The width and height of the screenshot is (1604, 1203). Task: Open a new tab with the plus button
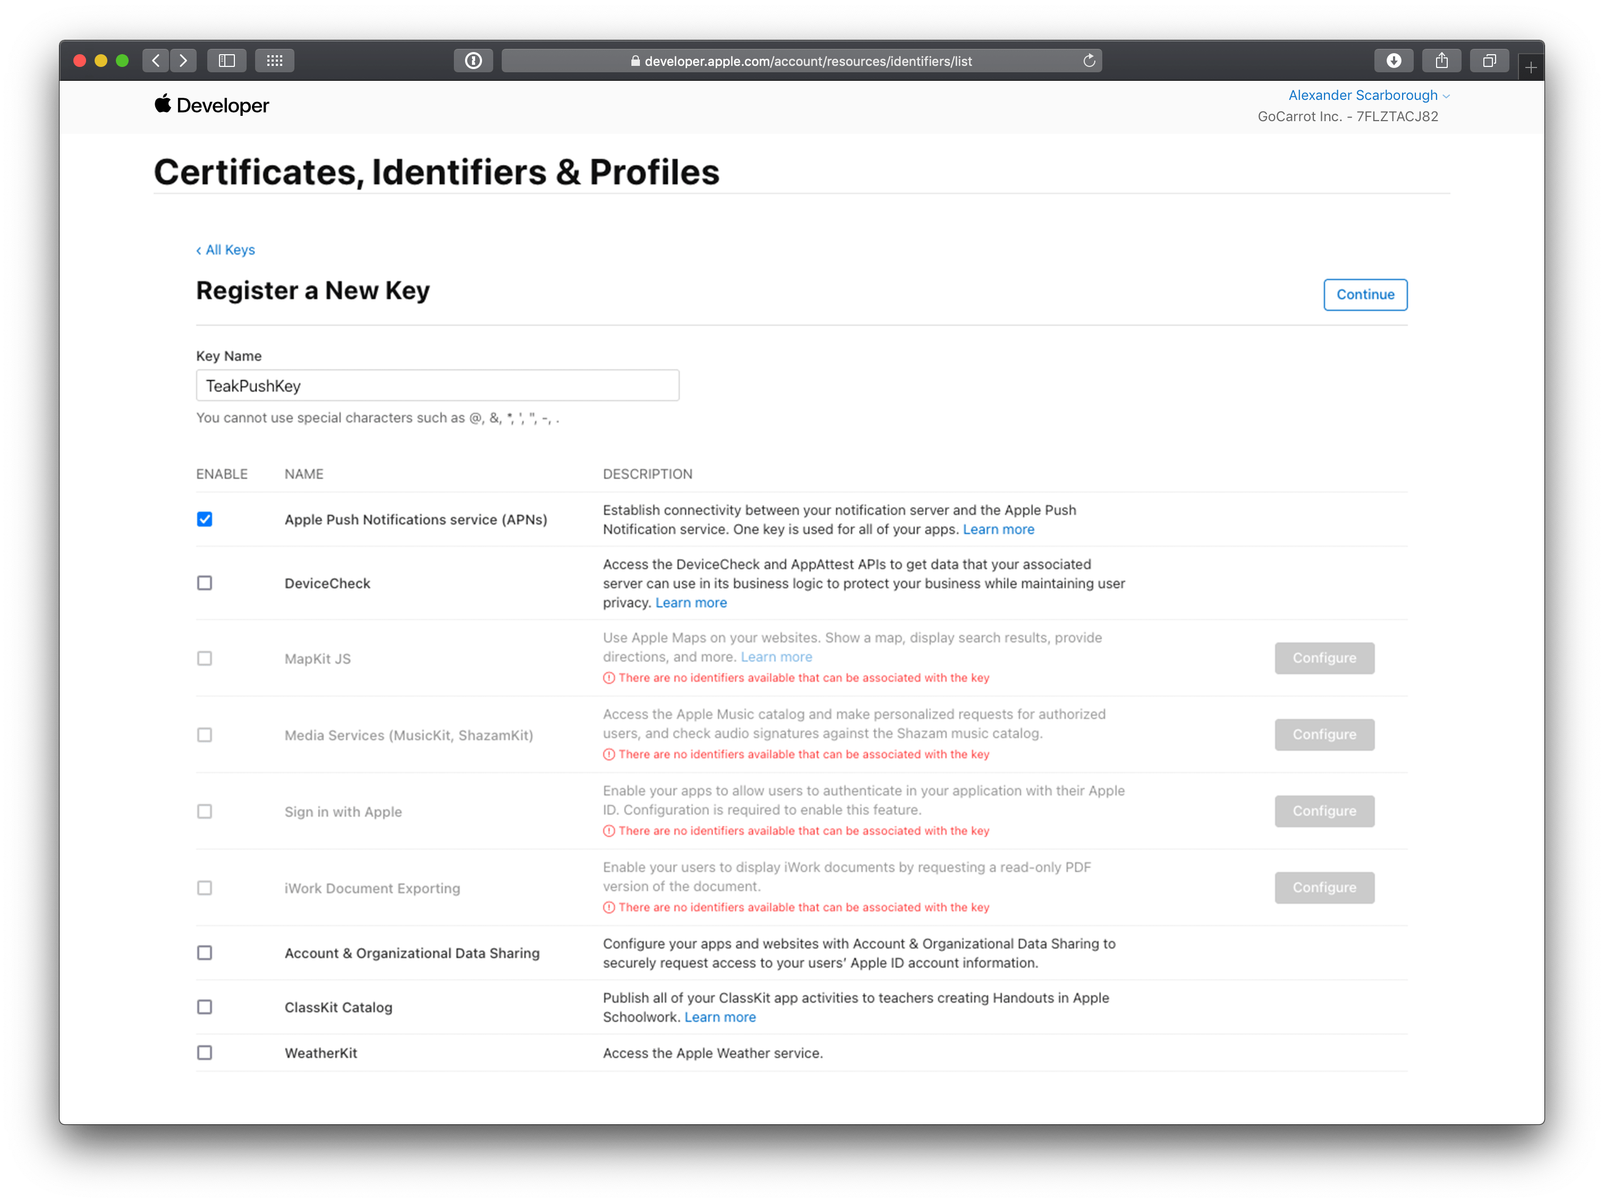tap(1531, 67)
